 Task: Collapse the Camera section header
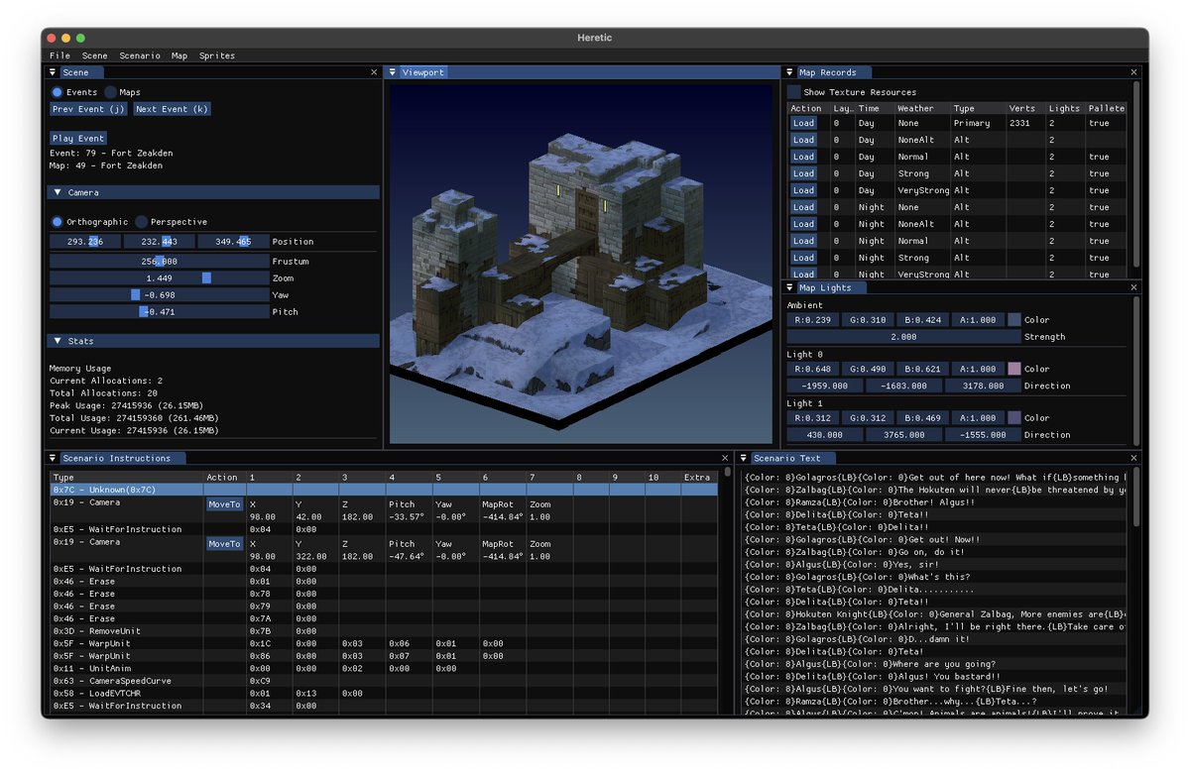click(213, 192)
